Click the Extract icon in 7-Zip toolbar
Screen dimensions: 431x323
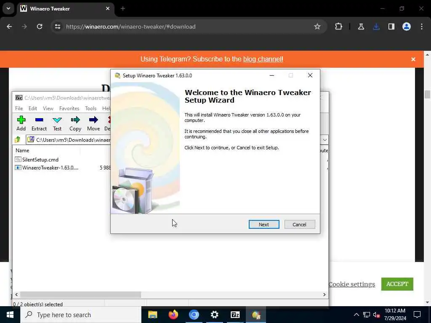coord(39,123)
